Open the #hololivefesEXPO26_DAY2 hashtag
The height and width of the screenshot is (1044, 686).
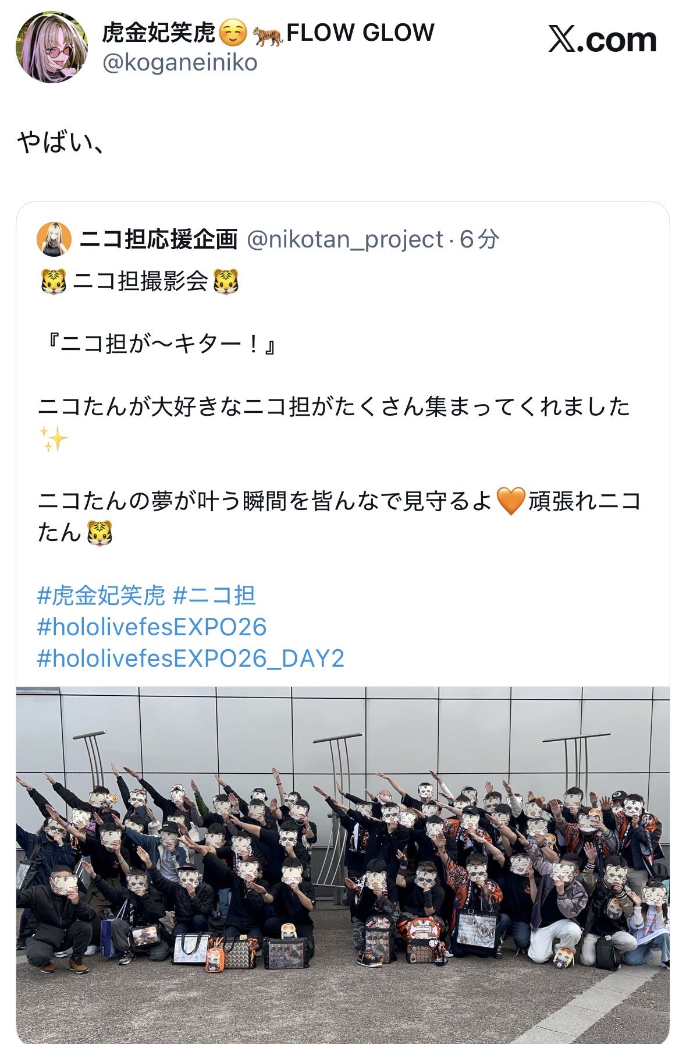[x=191, y=659]
